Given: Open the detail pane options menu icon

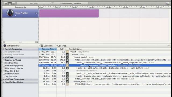Looking at the screenshot, I should coord(169,46).
